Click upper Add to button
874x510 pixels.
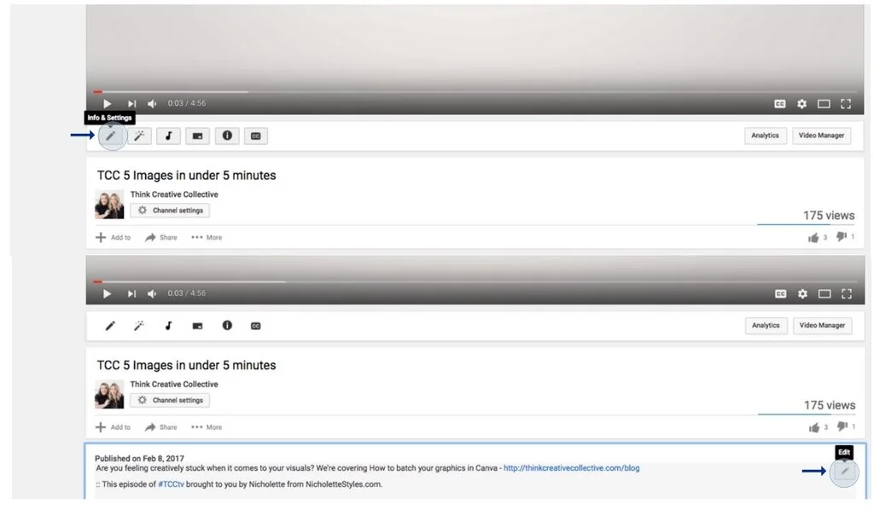[x=114, y=238]
